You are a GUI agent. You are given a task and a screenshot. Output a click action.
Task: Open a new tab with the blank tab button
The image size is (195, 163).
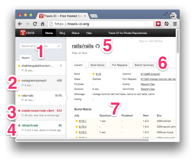(x=94, y=16)
